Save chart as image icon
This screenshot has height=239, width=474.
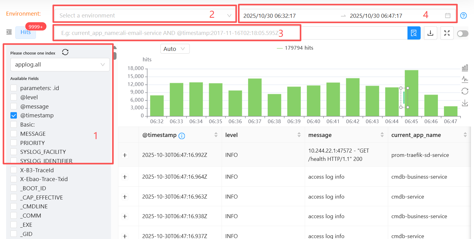point(465,103)
